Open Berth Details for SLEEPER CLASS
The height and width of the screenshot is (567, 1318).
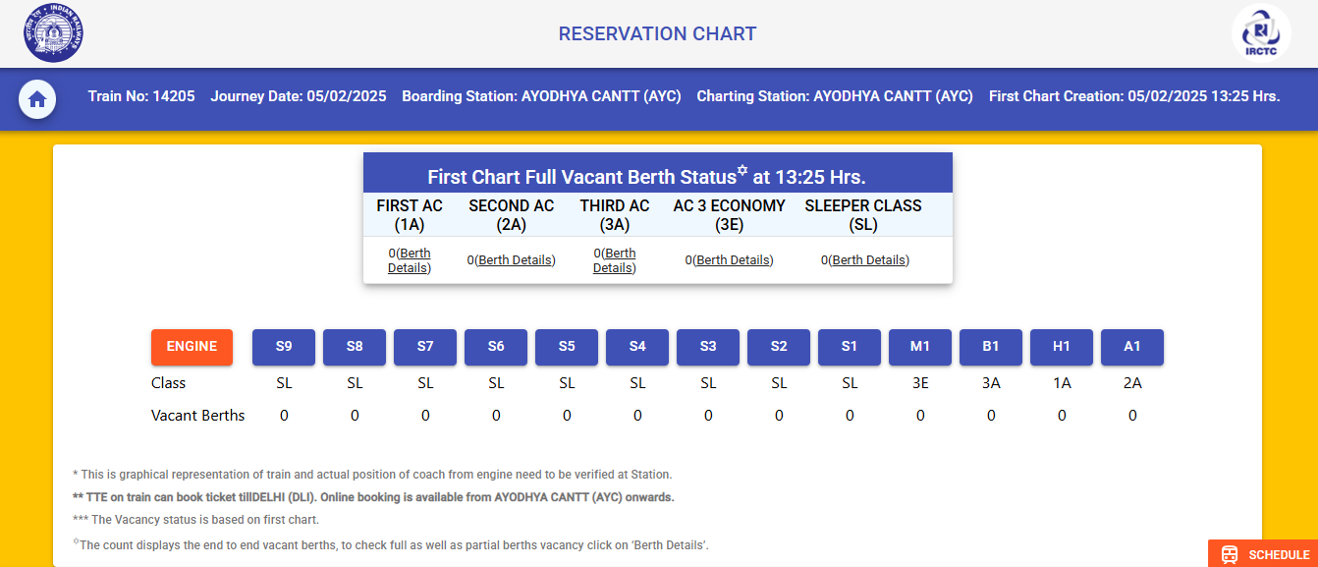coord(868,259)
